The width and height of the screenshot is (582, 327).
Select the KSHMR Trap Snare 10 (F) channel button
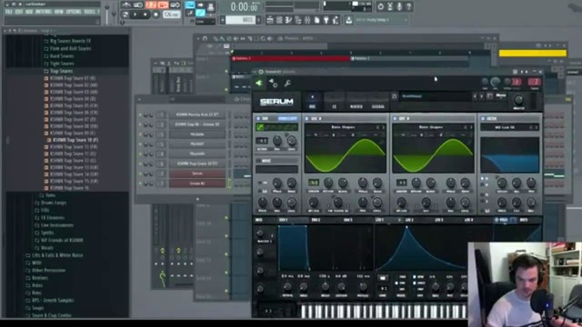point(197,163)
